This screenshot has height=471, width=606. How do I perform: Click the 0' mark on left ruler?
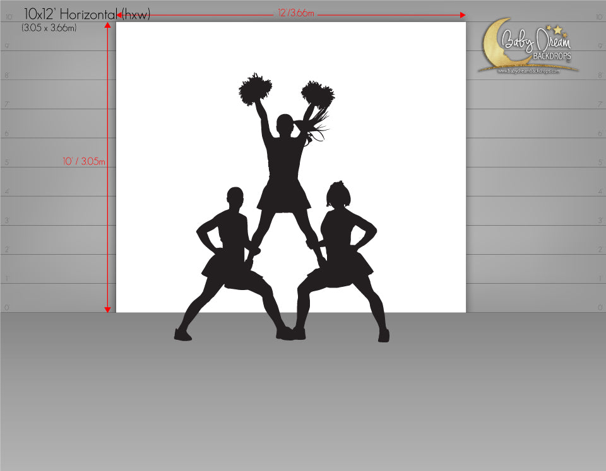point(7,308)
